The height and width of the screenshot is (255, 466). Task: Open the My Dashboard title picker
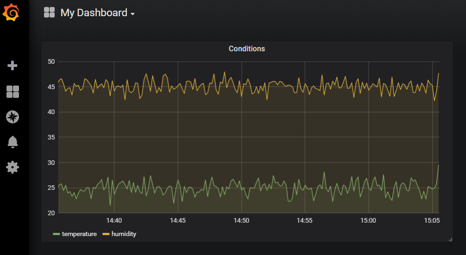click(x=94, y=13)
